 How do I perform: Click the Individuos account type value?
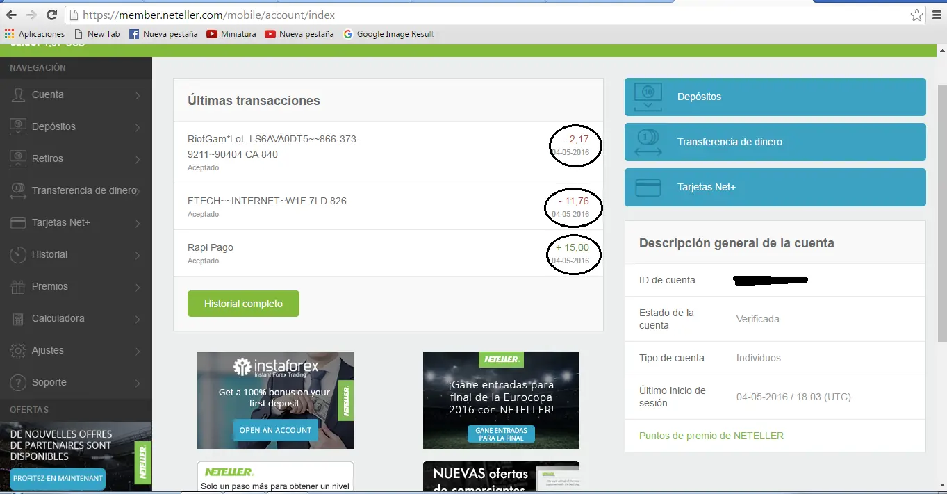pyautogui.click(x=759, y=358)
